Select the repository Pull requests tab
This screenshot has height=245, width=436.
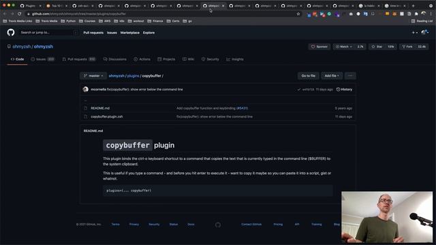(x=79, y=59)
